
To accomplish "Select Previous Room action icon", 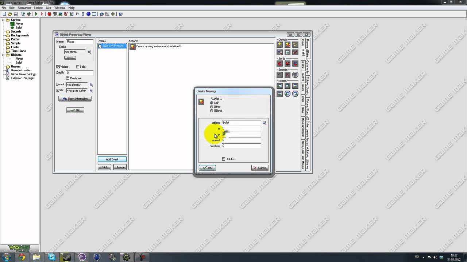I will point(280,86).
